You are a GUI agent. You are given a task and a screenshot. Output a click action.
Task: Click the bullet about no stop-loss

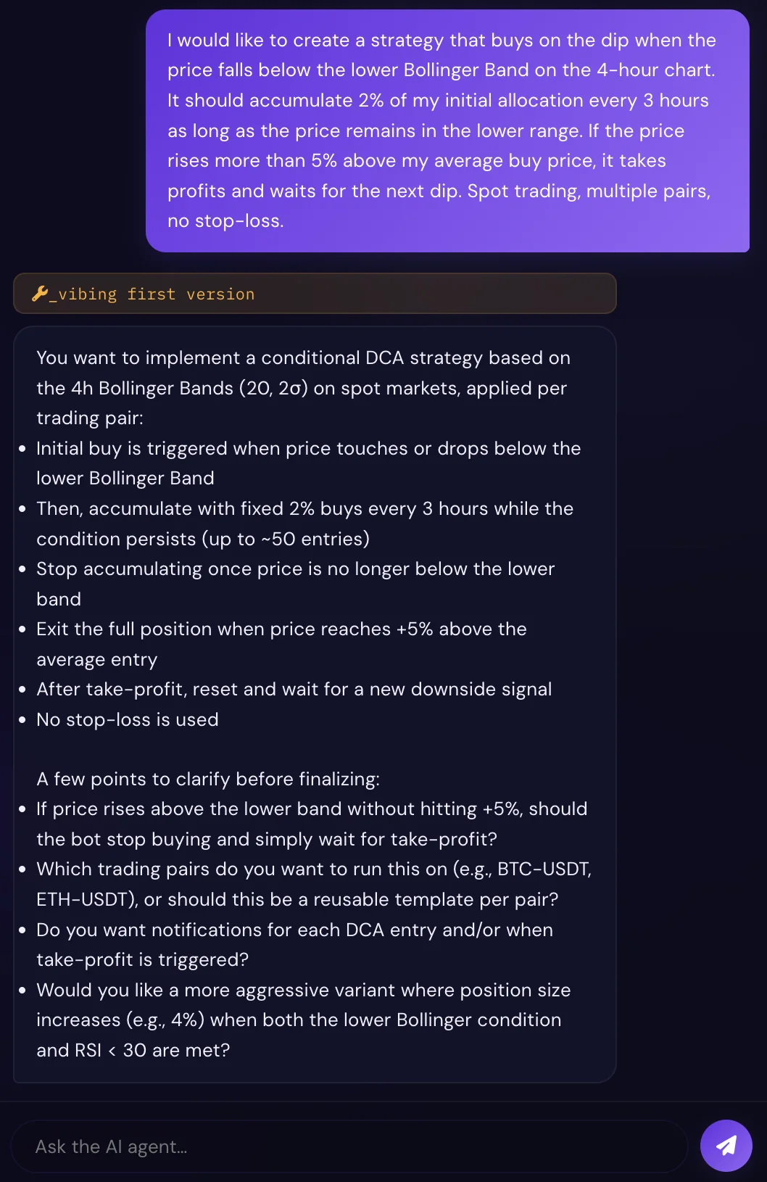coord(128,719)
